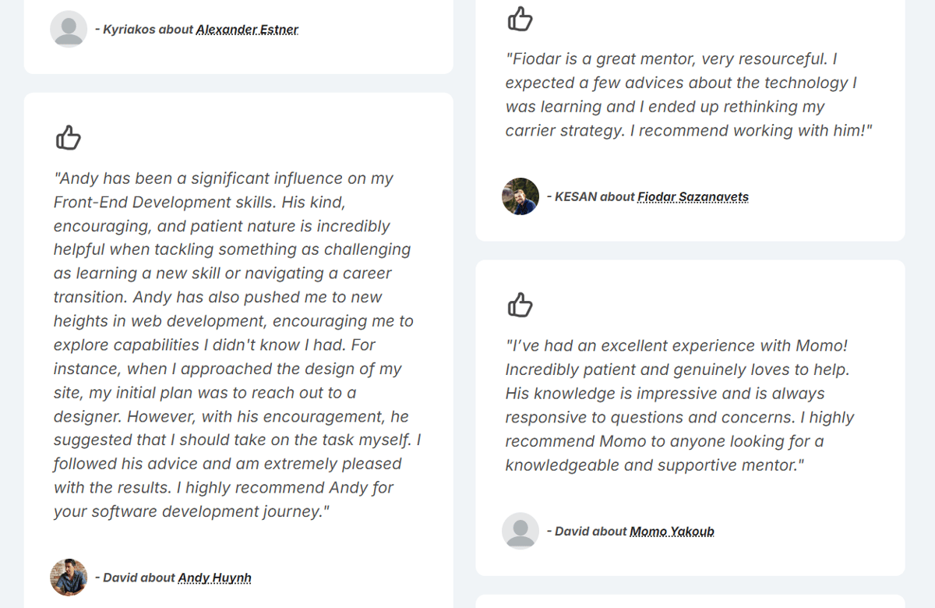Click Kyriakos's gray placeholder avatar
This screenshot has height=608, width=935.
[69, 30]
